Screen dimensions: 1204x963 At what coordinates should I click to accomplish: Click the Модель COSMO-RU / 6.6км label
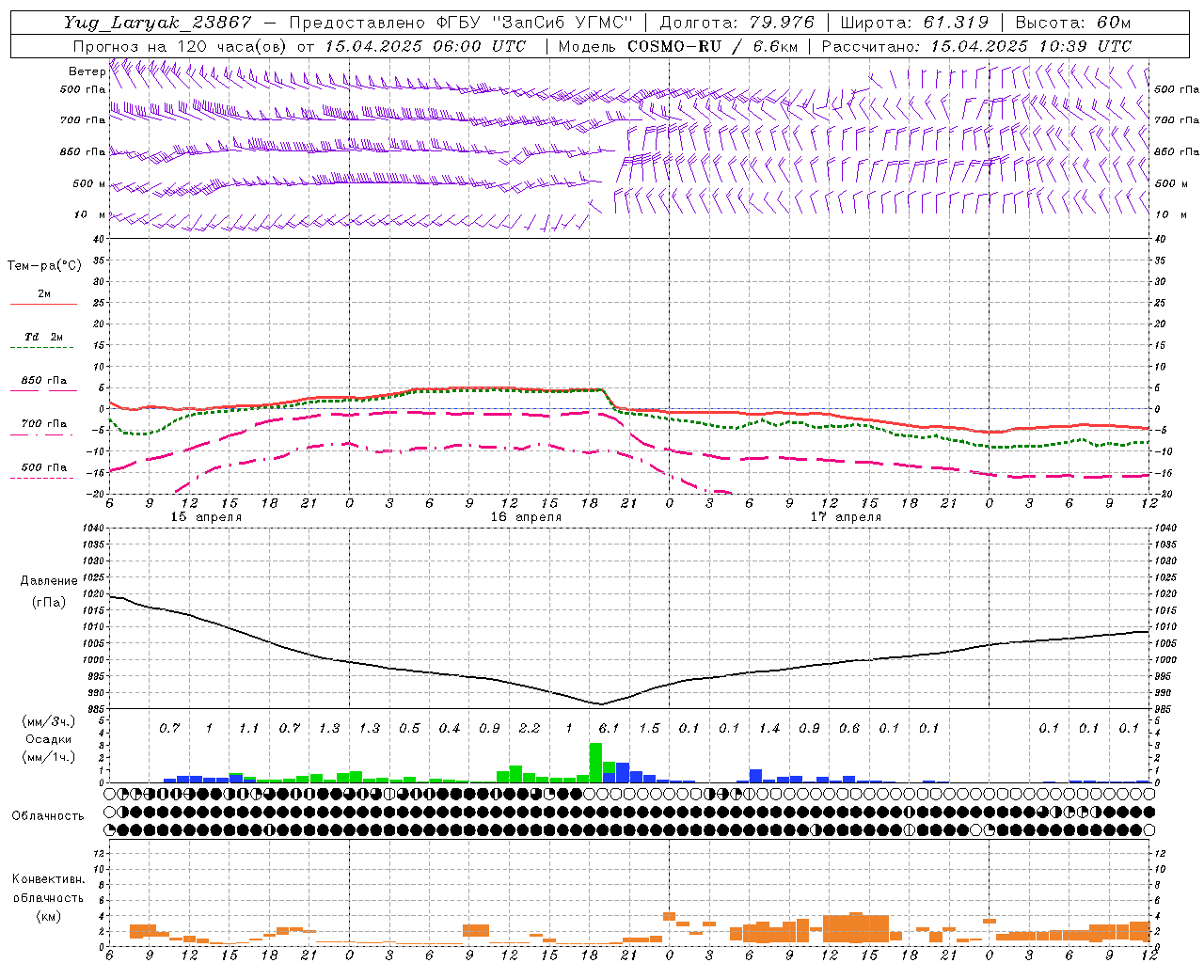pos(679,46)
